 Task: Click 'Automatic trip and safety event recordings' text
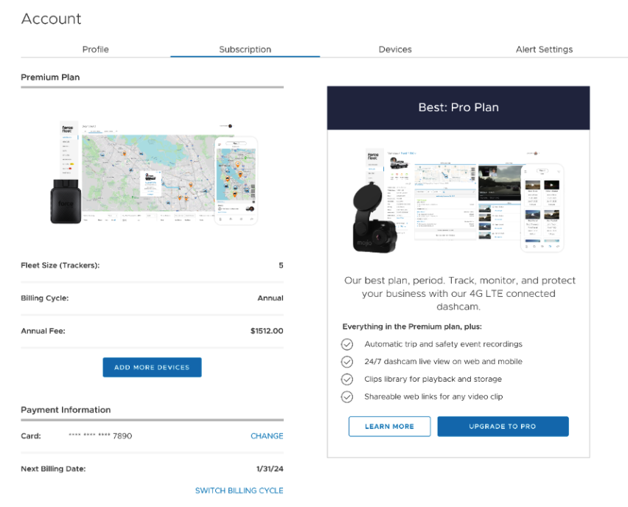point(443,344)
